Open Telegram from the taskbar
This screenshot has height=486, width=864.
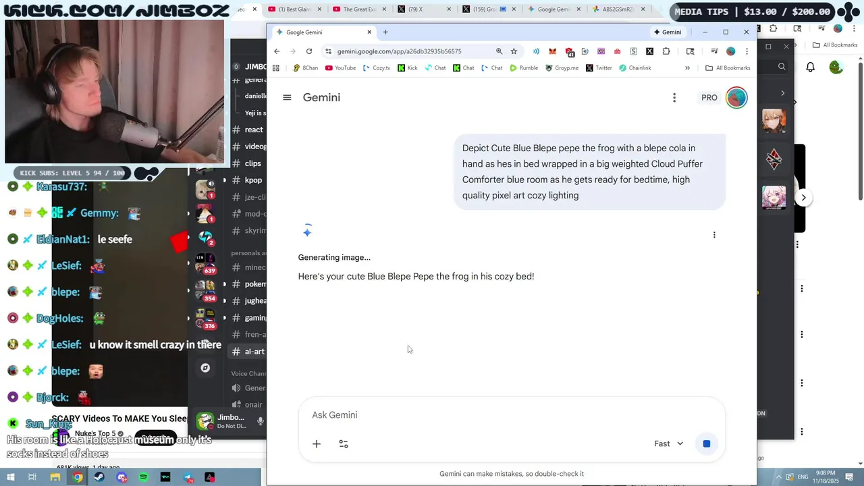click(188, 477)
